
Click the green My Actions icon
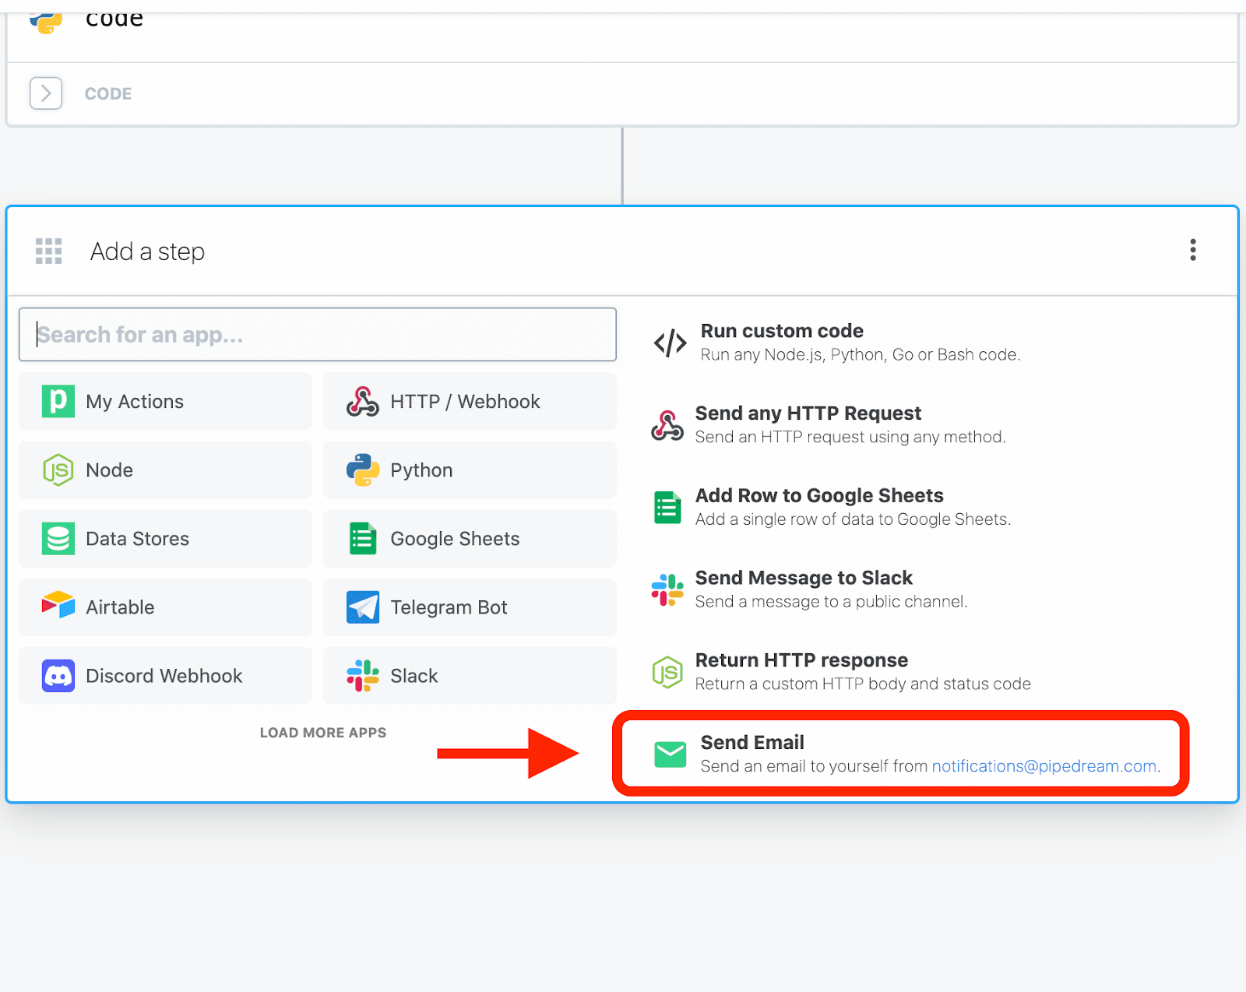pos(58,402)
